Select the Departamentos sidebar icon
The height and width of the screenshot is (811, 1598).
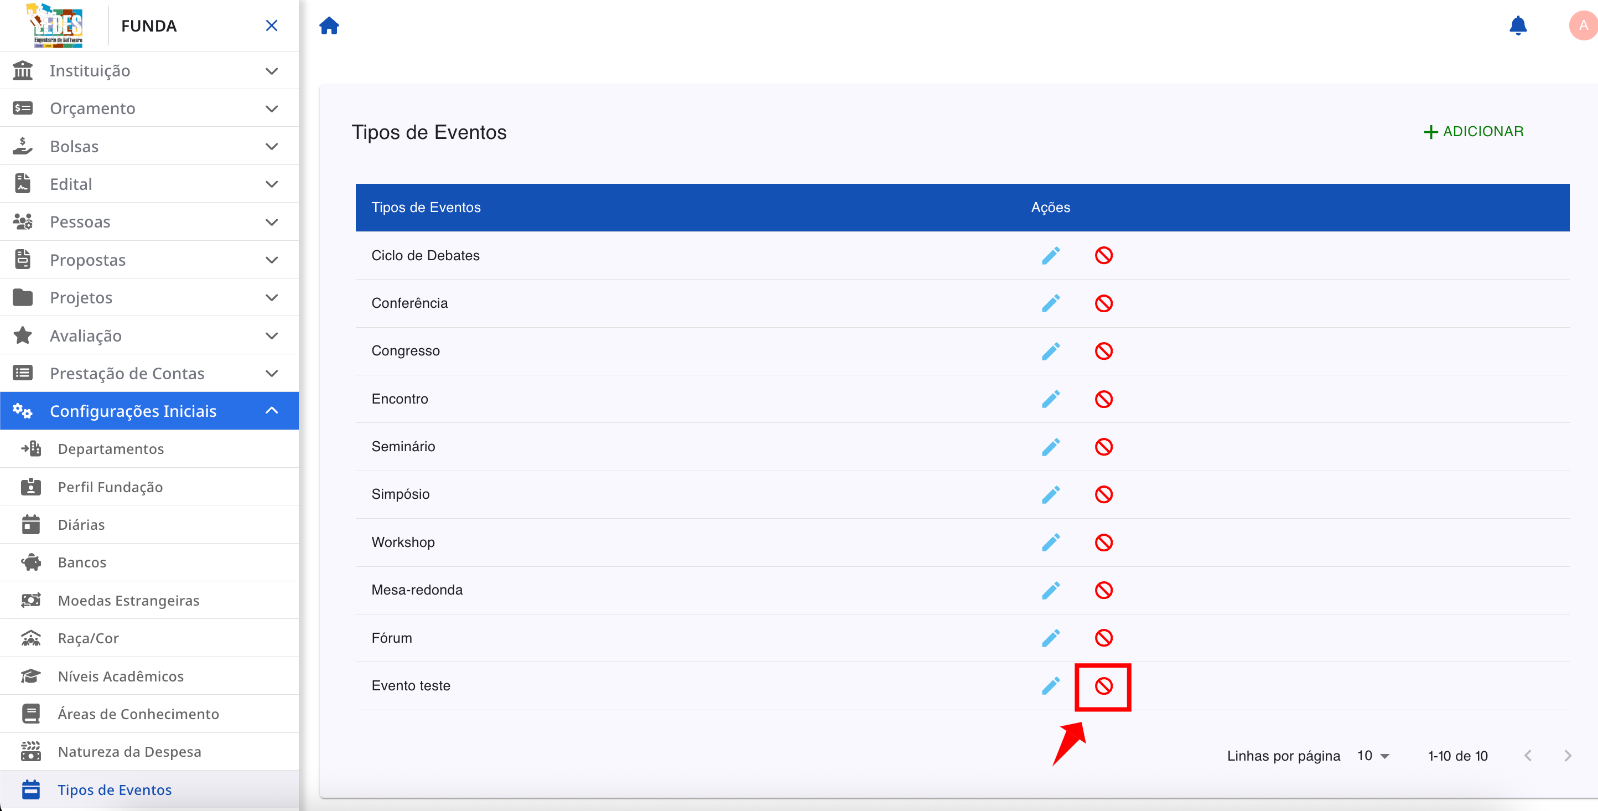[30, 448]
